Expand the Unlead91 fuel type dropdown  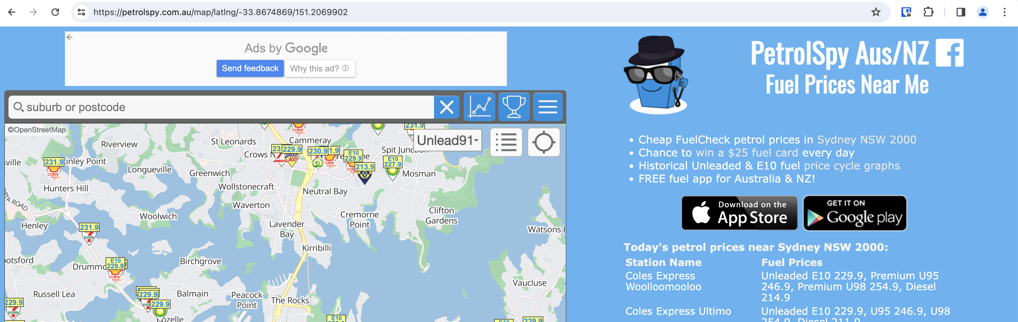(x=447, y=140)
